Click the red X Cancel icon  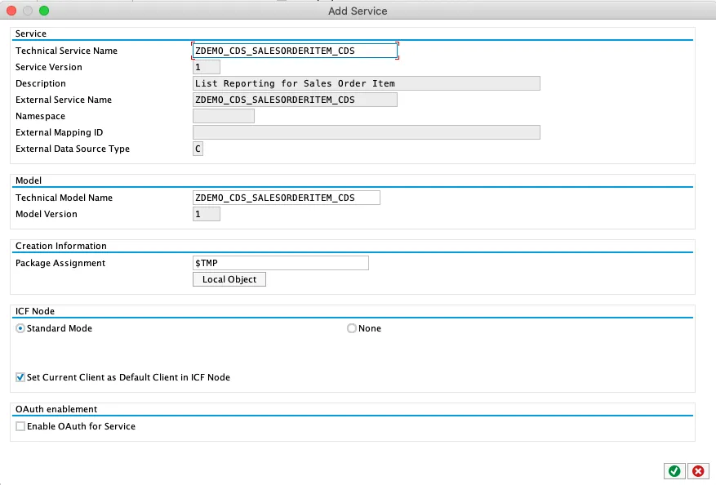[698, 471]
